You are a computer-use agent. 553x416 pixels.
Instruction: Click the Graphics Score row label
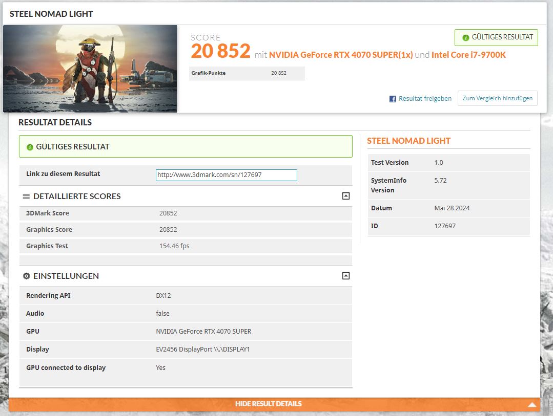pyautogui.click(x=49, y=230)
